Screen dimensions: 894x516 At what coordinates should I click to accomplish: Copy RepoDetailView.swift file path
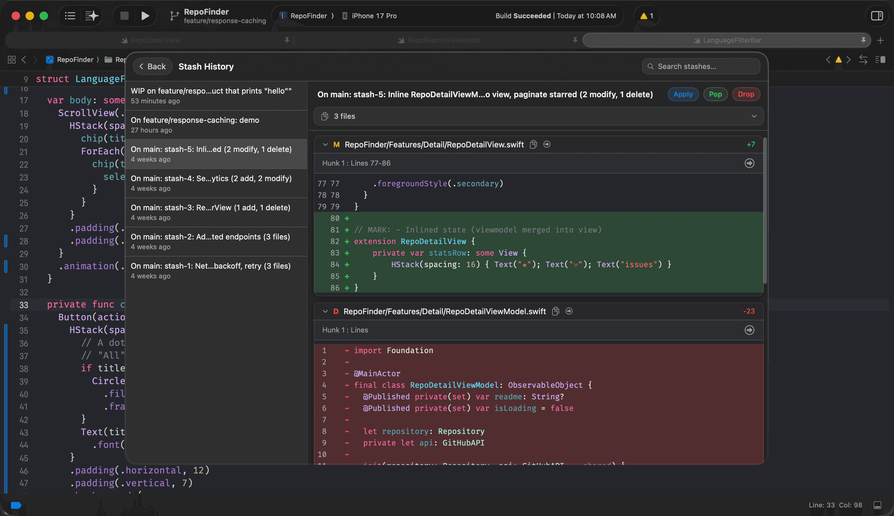point(533,144)
